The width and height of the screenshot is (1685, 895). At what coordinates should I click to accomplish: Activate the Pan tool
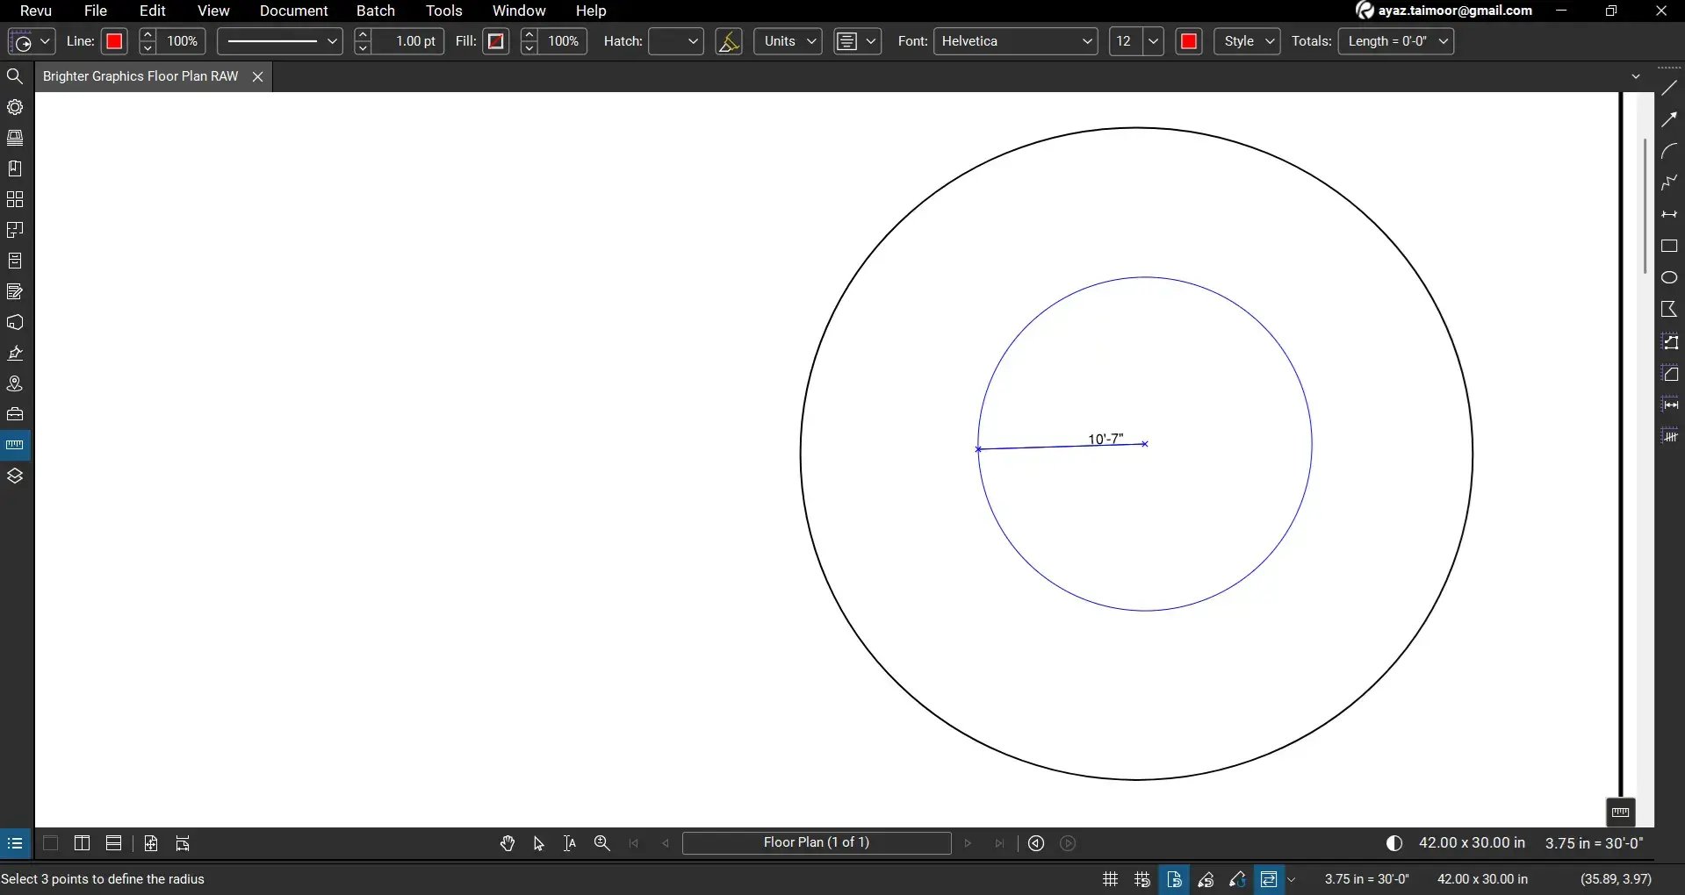coord(508,843)
